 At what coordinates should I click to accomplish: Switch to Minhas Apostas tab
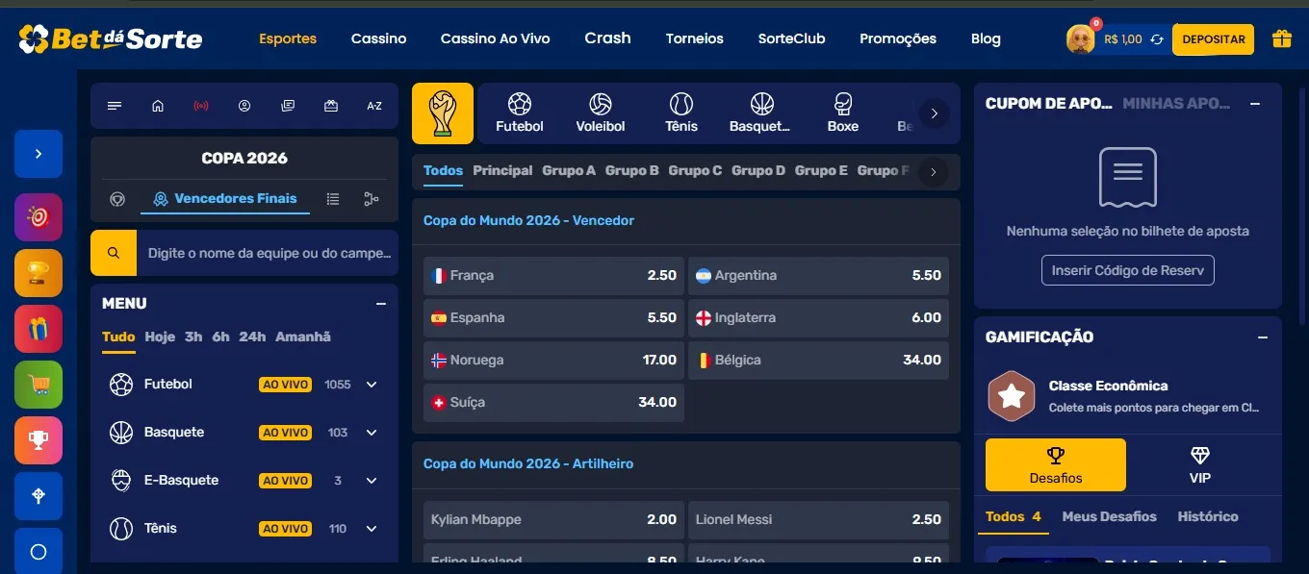point(1176,104)
